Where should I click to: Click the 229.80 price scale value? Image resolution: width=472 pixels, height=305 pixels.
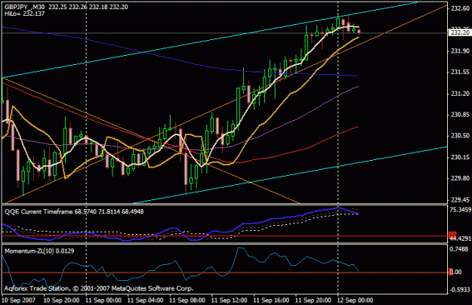[460, 178]
